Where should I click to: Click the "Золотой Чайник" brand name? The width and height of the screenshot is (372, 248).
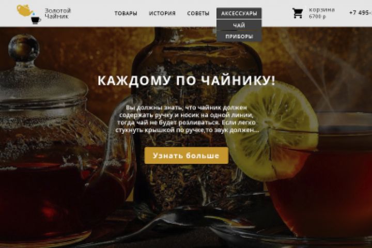click(58, 13)
